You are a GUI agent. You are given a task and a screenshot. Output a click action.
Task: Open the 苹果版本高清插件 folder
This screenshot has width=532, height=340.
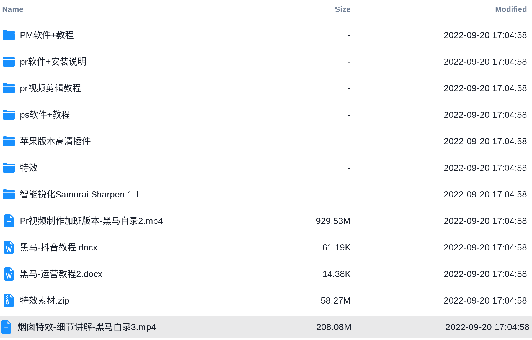(x=55, y=141)
